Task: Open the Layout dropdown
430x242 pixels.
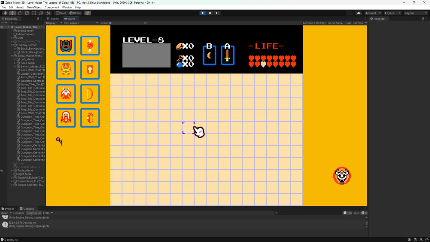Action: click(415, 13)
